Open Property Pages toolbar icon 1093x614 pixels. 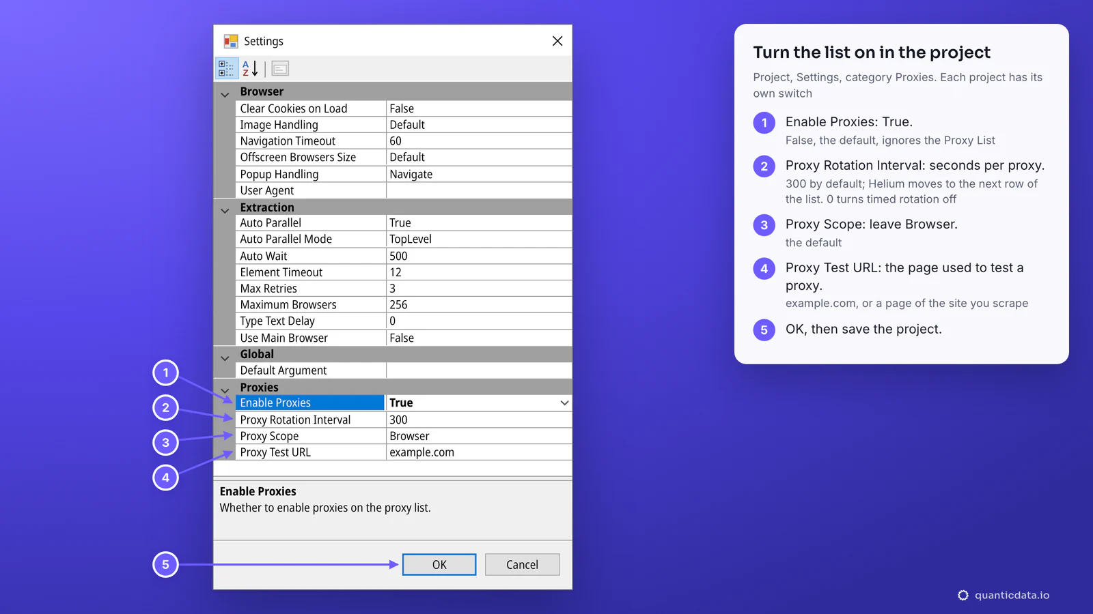280,68
